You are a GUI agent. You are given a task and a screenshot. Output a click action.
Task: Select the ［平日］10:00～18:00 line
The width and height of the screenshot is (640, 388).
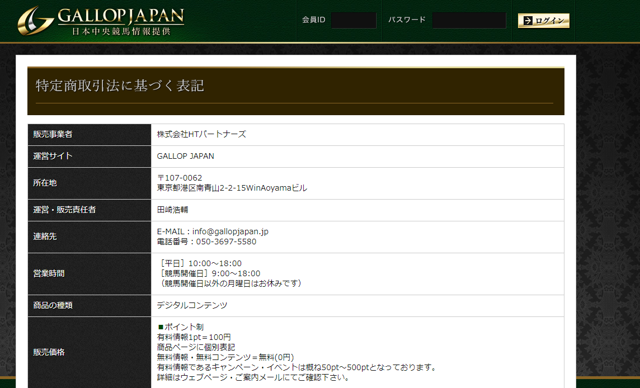coord(200,263)
